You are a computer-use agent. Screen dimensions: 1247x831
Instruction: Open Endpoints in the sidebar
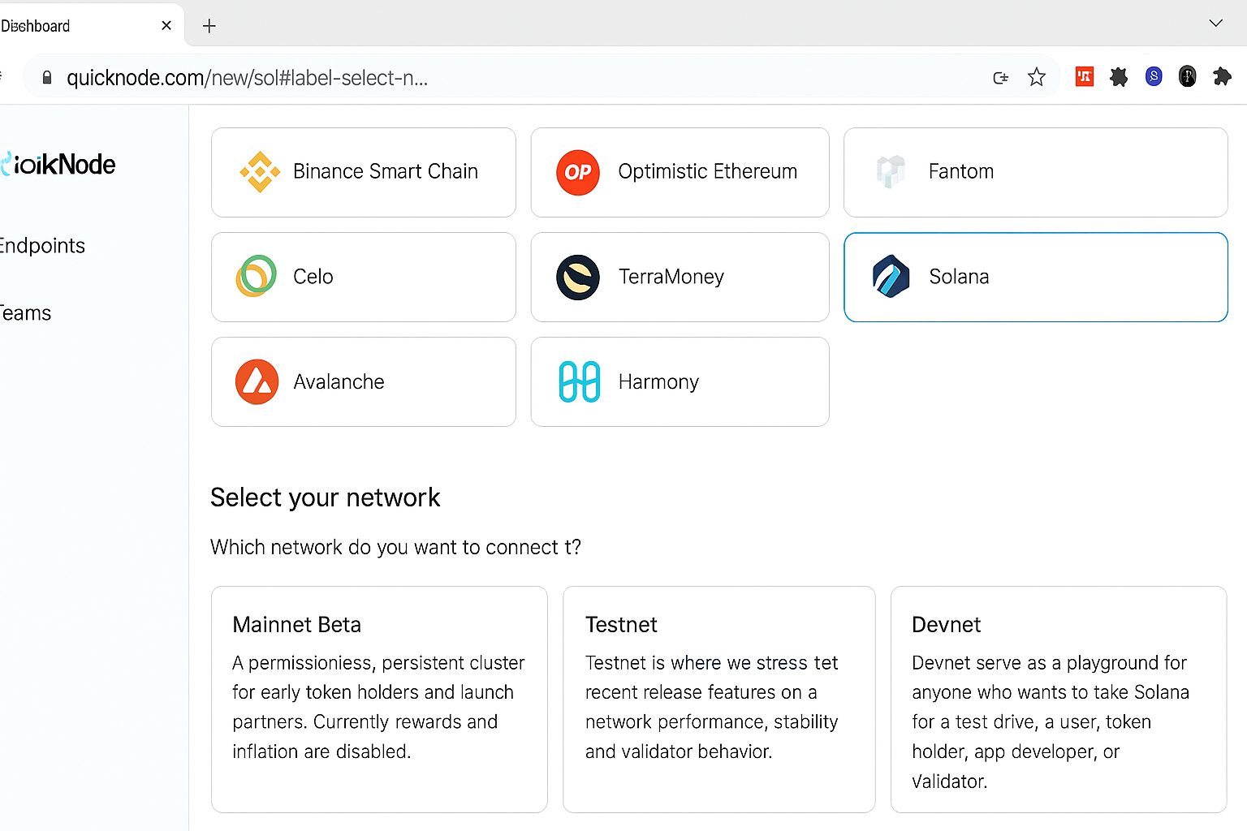42,246
